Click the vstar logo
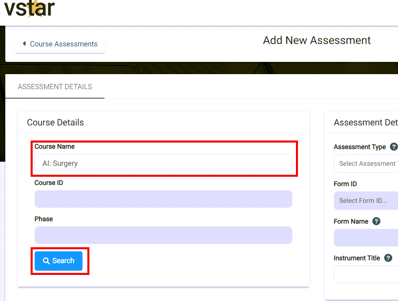 pyautogui.click(x=29, y=9)
